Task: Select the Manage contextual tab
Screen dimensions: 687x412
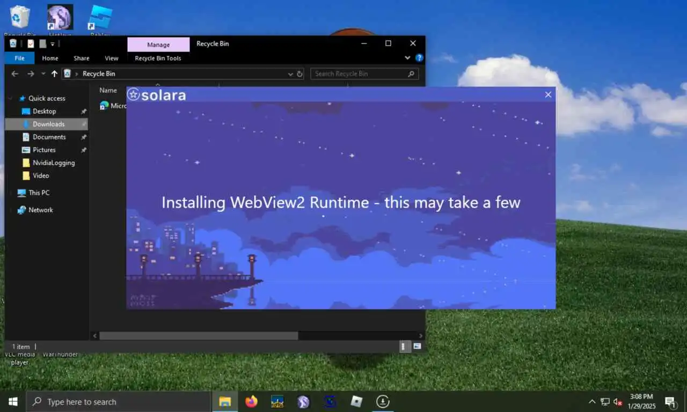Action: [158, 45]
